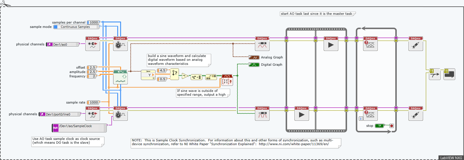The image size is (464, 160).
Task: Click the AO DAQmx Start Task node
Action: coord(331,44)
